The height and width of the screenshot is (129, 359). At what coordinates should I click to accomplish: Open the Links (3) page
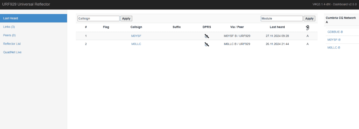[x=9, y=27]
